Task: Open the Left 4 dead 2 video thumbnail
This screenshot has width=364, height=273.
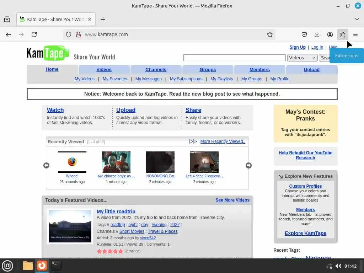Action: pyautogui.click(x=204, y=162)
